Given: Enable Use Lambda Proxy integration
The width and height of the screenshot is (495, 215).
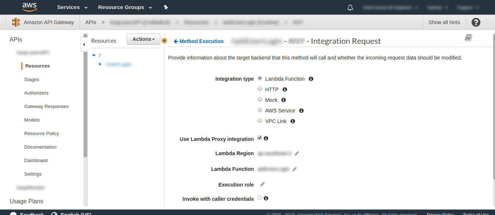Looking at the screenshot, I should click(x=259, y=138).
